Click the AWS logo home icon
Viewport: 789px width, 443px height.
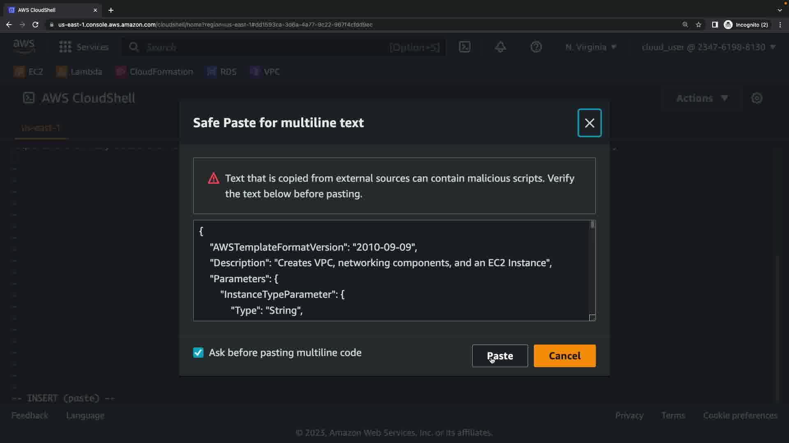[x=24, y=46]
